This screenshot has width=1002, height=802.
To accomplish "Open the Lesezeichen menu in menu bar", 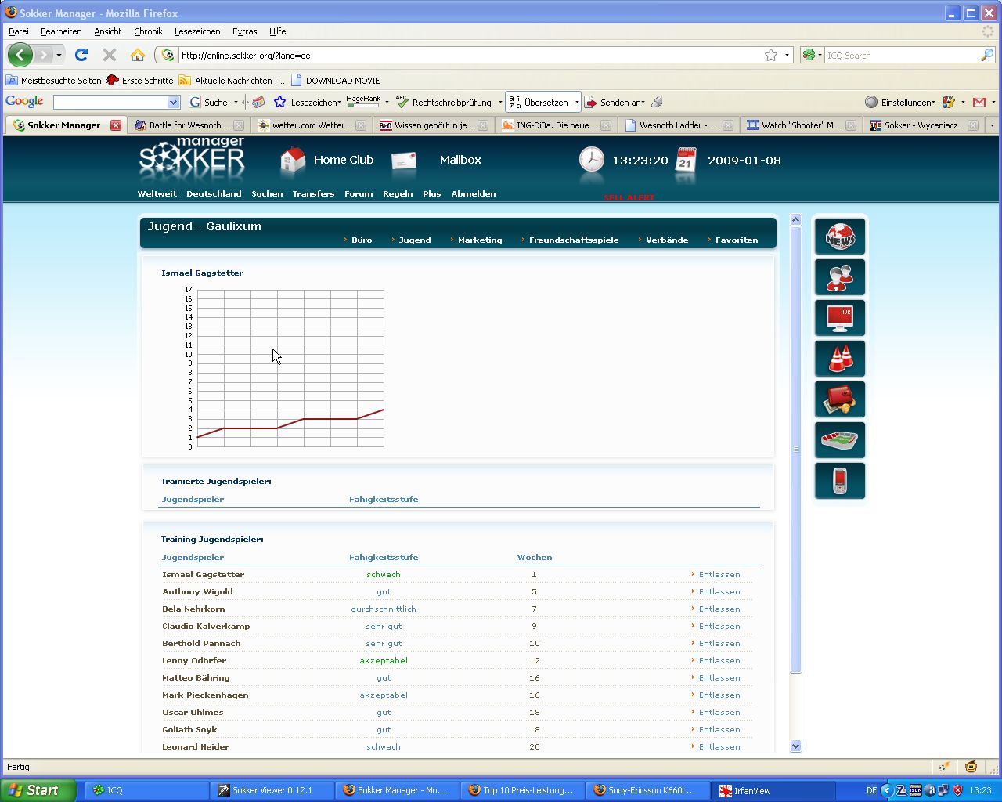I will pyautogui.click(x=196, y=31).
